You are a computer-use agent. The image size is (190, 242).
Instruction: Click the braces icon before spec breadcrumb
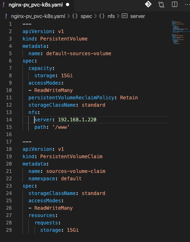click(x=75, y=16)
